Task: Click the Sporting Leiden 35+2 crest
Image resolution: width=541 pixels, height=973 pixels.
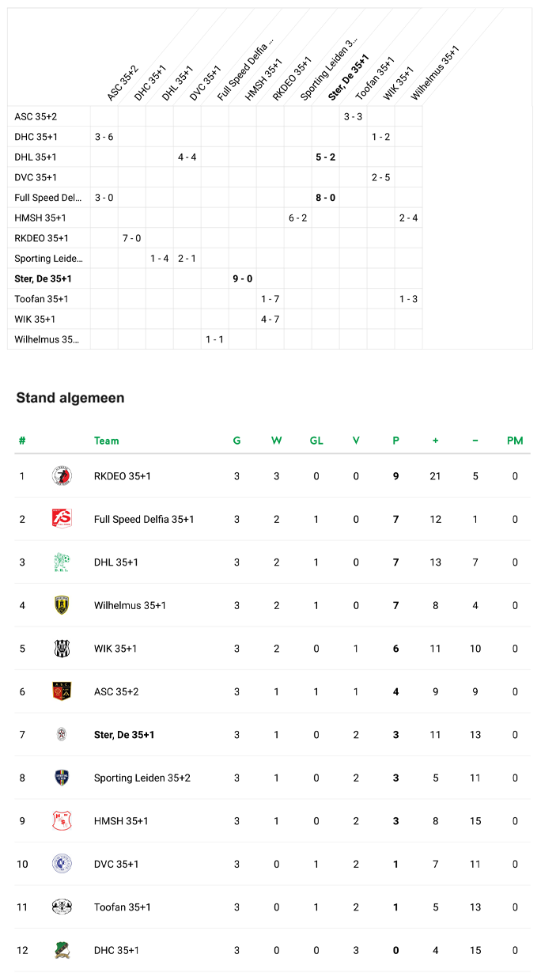Action: coord(62,778)
